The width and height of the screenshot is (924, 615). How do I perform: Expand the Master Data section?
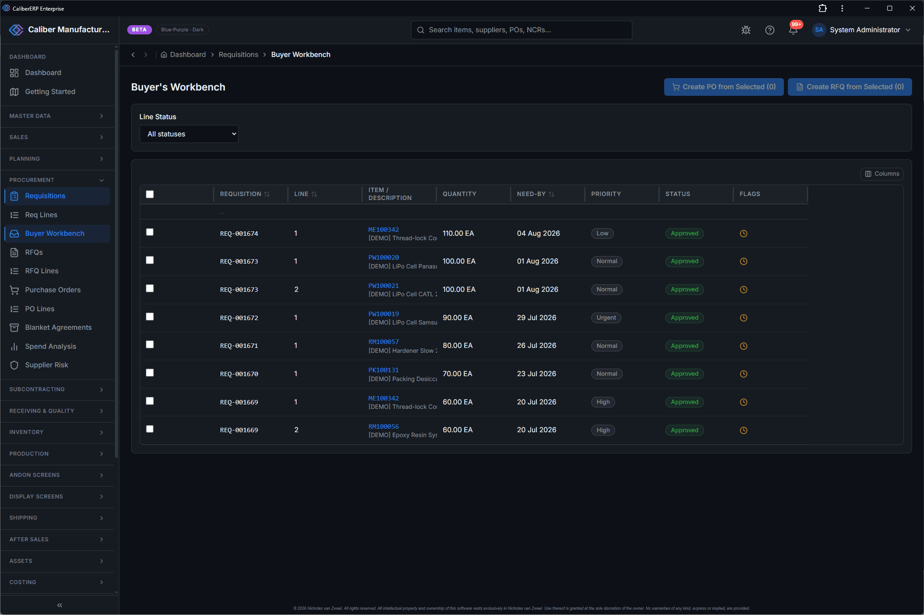(x=57, y=116)
